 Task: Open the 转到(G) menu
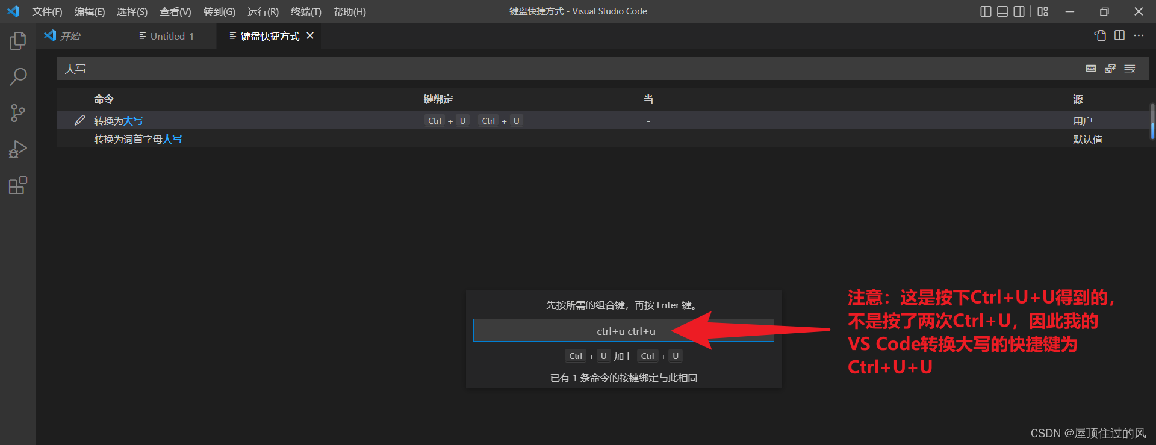[219, 11]
